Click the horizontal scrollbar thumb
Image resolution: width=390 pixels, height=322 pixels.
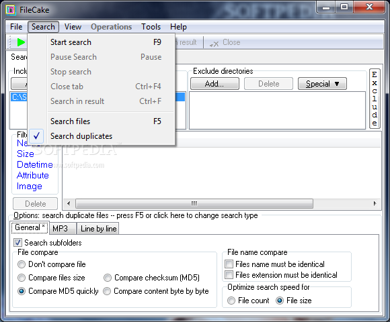tap(194, 204)
